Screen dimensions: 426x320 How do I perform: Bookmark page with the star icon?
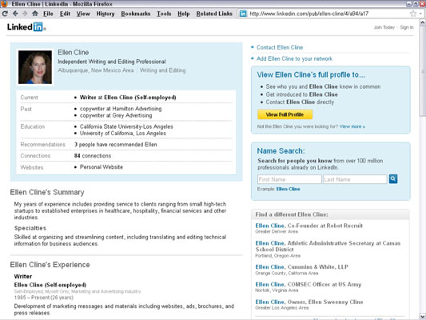coord(413,14)
